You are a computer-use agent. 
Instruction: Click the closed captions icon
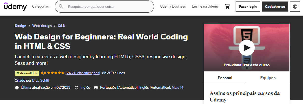tap(96, 88)
